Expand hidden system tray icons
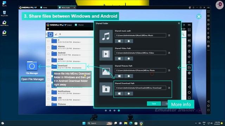 pos(196,123)
